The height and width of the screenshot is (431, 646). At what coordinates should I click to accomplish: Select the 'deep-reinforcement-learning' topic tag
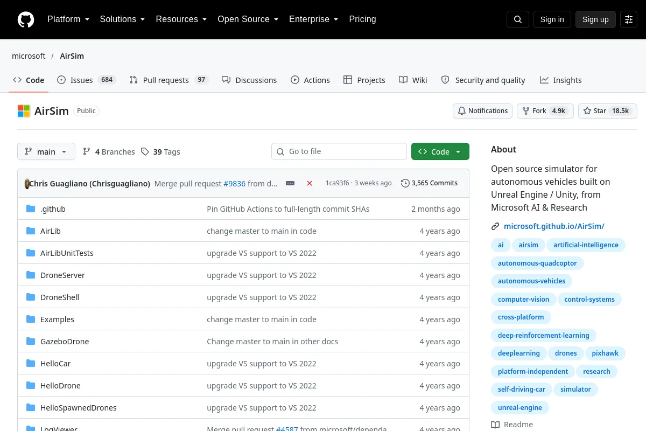[544, 336]
